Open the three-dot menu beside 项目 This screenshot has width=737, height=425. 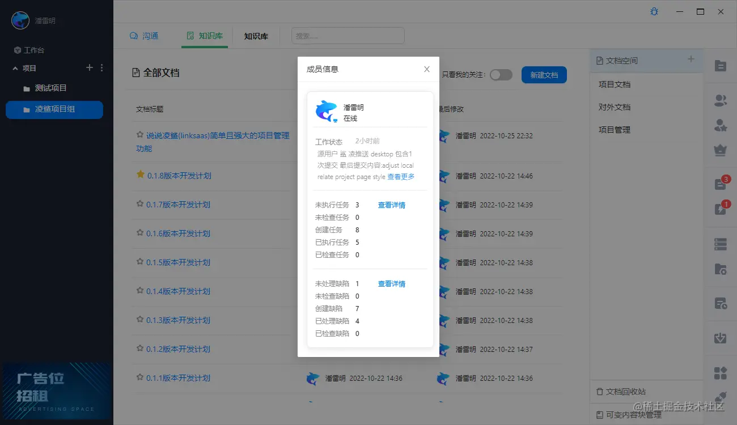[x=102, y=68]
